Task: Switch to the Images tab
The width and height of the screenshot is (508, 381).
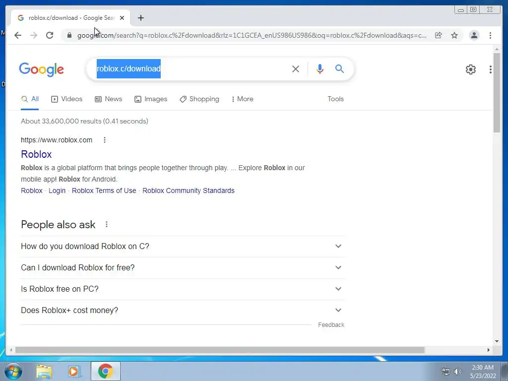Action: [x=151, y=99]
